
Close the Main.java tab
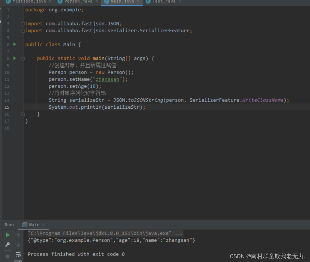point(138,1)
